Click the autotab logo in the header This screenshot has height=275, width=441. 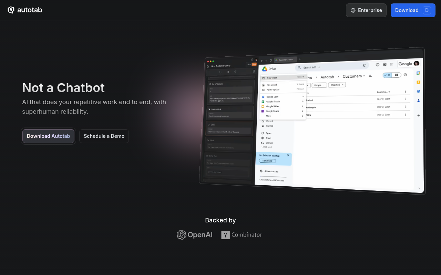pos(25,10)
